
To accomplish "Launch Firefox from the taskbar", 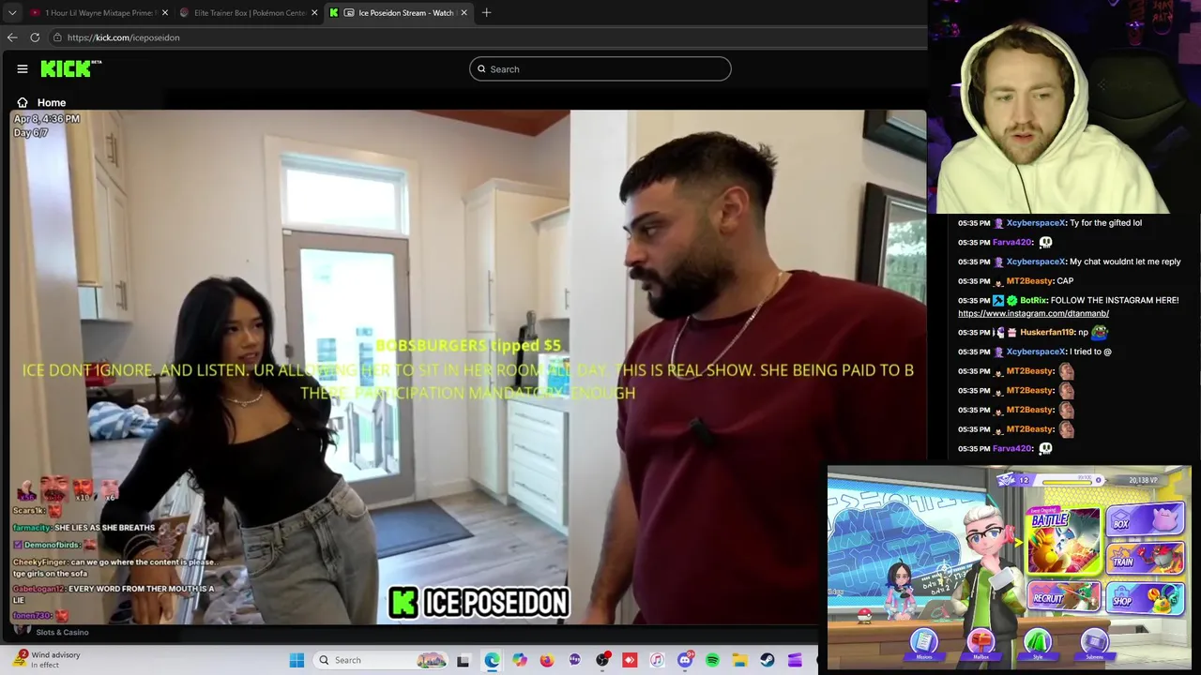I will click(x=547, y=660).
